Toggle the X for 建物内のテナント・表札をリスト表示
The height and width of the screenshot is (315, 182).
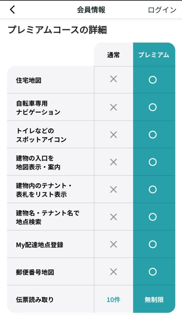coord(114,189)
